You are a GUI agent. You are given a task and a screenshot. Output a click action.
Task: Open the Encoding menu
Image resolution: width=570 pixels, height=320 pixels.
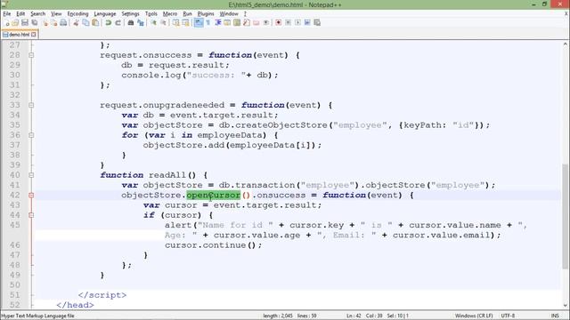77,14
